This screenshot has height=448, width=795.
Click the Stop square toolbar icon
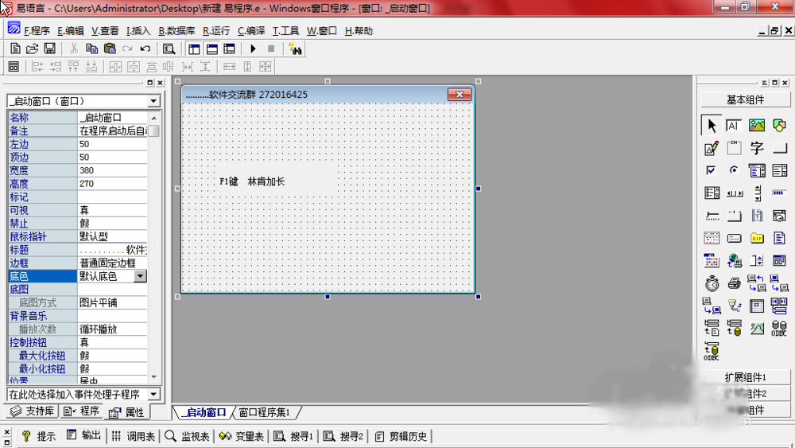point(271,49)
